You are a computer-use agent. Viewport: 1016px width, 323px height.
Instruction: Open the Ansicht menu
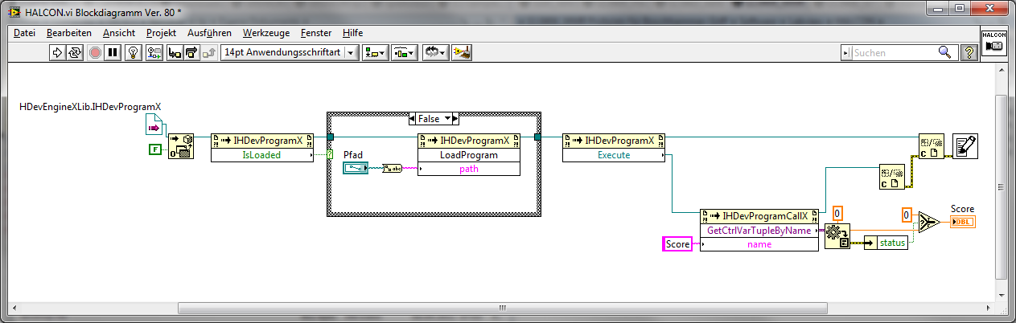point(119,33)
